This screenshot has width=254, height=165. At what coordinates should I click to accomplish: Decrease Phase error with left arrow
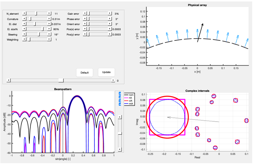(x=84, y=19)
